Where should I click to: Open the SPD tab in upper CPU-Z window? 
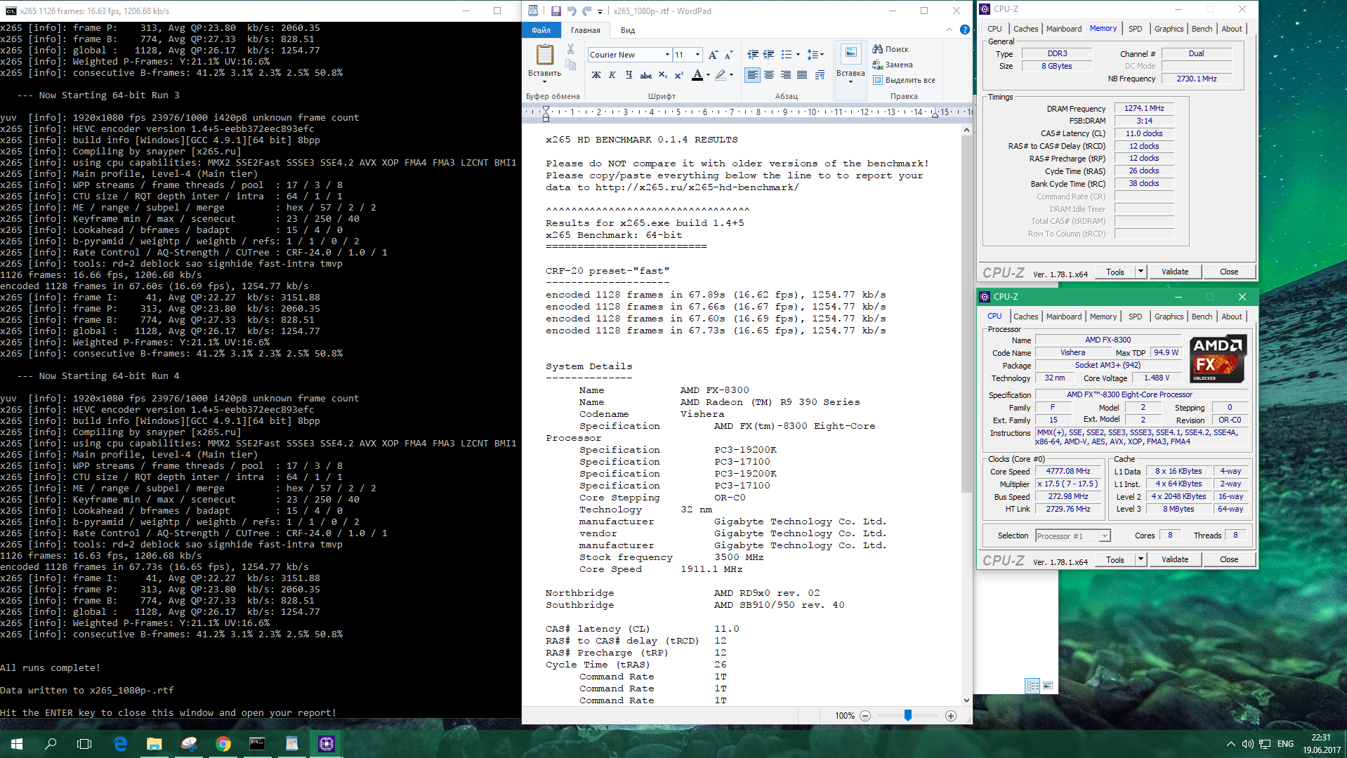(x=1135, y=29)
